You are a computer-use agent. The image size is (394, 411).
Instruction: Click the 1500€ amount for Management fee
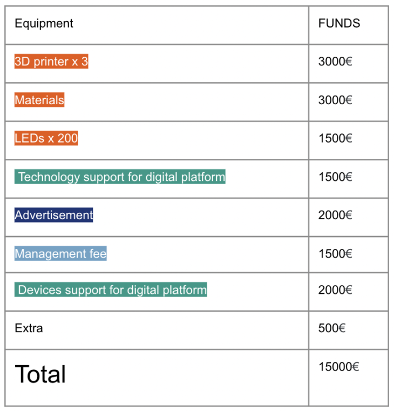tap(335, 253)
